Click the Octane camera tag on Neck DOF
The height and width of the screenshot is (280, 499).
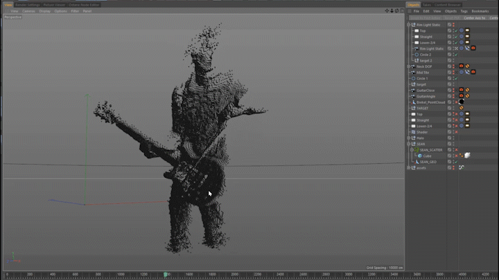(461, 66)
